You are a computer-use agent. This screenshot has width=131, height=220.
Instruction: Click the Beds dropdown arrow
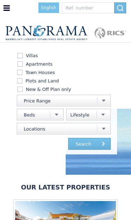tap(57, 115)
